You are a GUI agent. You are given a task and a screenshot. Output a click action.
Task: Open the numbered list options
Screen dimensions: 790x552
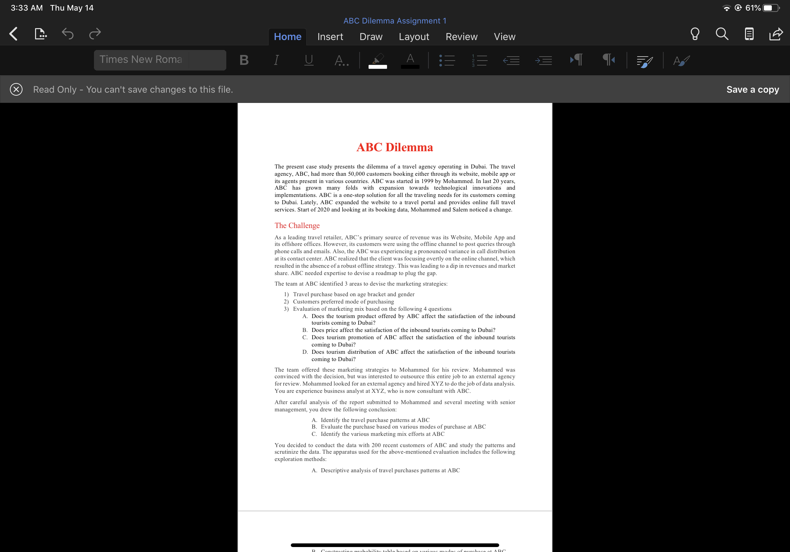tap(479, 60)
